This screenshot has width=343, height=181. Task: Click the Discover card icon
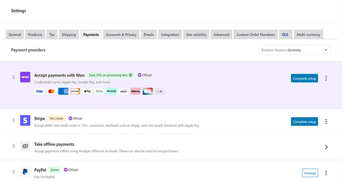pos(75,91)
